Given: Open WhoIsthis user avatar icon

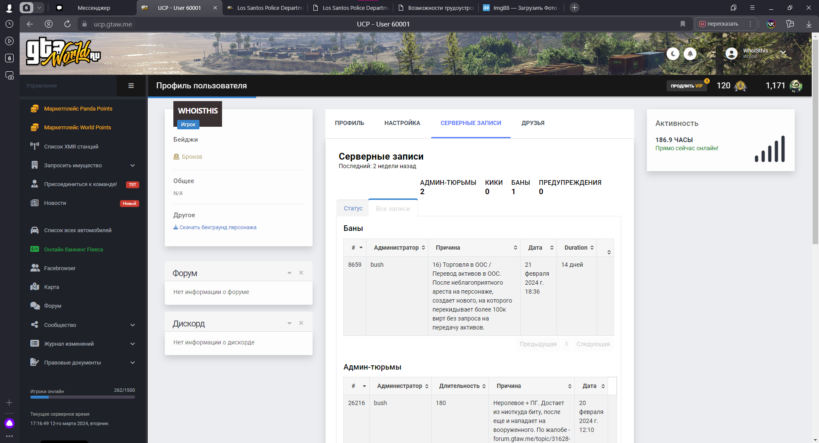Looking at the screenshot, I should point(731,53).
